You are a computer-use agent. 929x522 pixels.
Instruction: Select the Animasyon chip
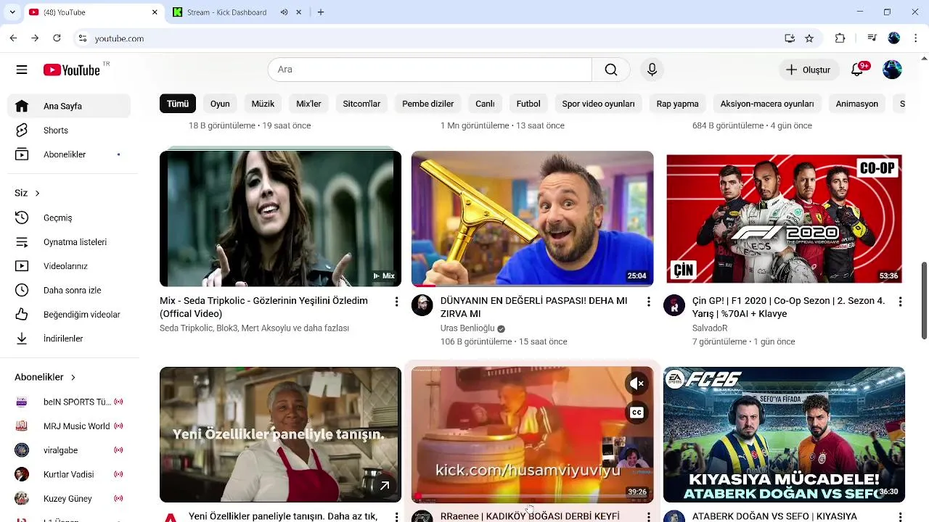(x=857, y=104)
